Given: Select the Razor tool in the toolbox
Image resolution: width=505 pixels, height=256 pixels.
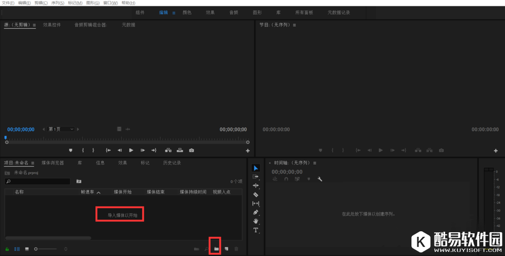Looking at the screenshot, I should tap(256, 194).
